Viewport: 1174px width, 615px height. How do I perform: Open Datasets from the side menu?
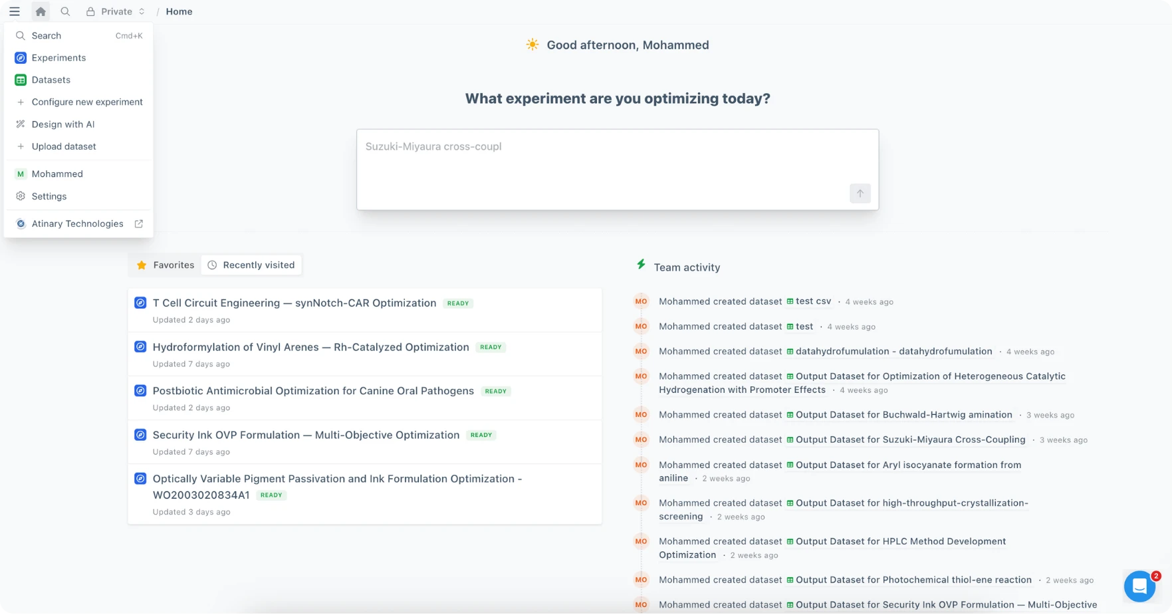click(78, 80)
